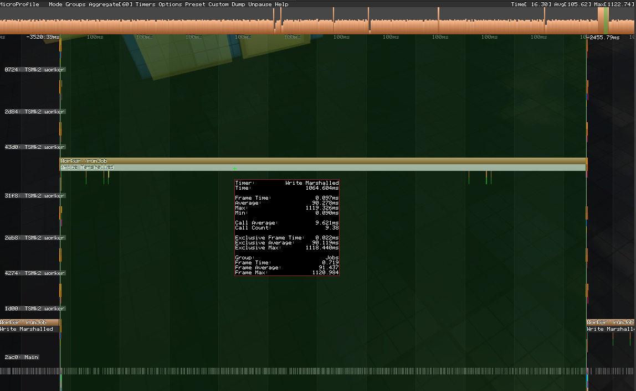The image size is (636, 391).
Task: Click the -2455.79ms time offset label
Action: pos(603,37)
